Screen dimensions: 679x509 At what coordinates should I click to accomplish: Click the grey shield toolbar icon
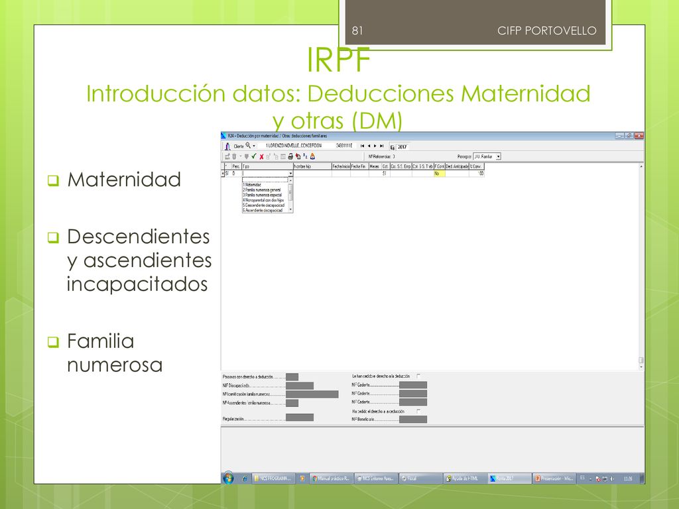tap(247, 156)
